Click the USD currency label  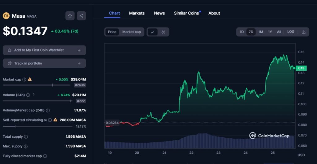(x=301, y=155)
